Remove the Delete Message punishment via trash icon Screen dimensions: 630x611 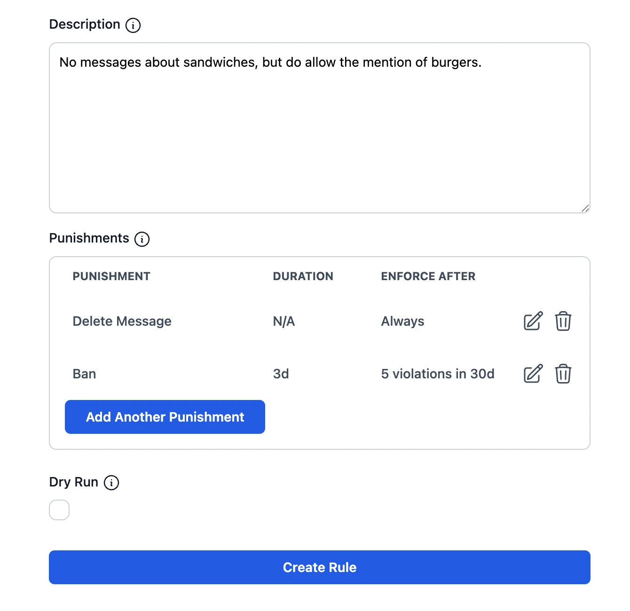tap(563, 321)
